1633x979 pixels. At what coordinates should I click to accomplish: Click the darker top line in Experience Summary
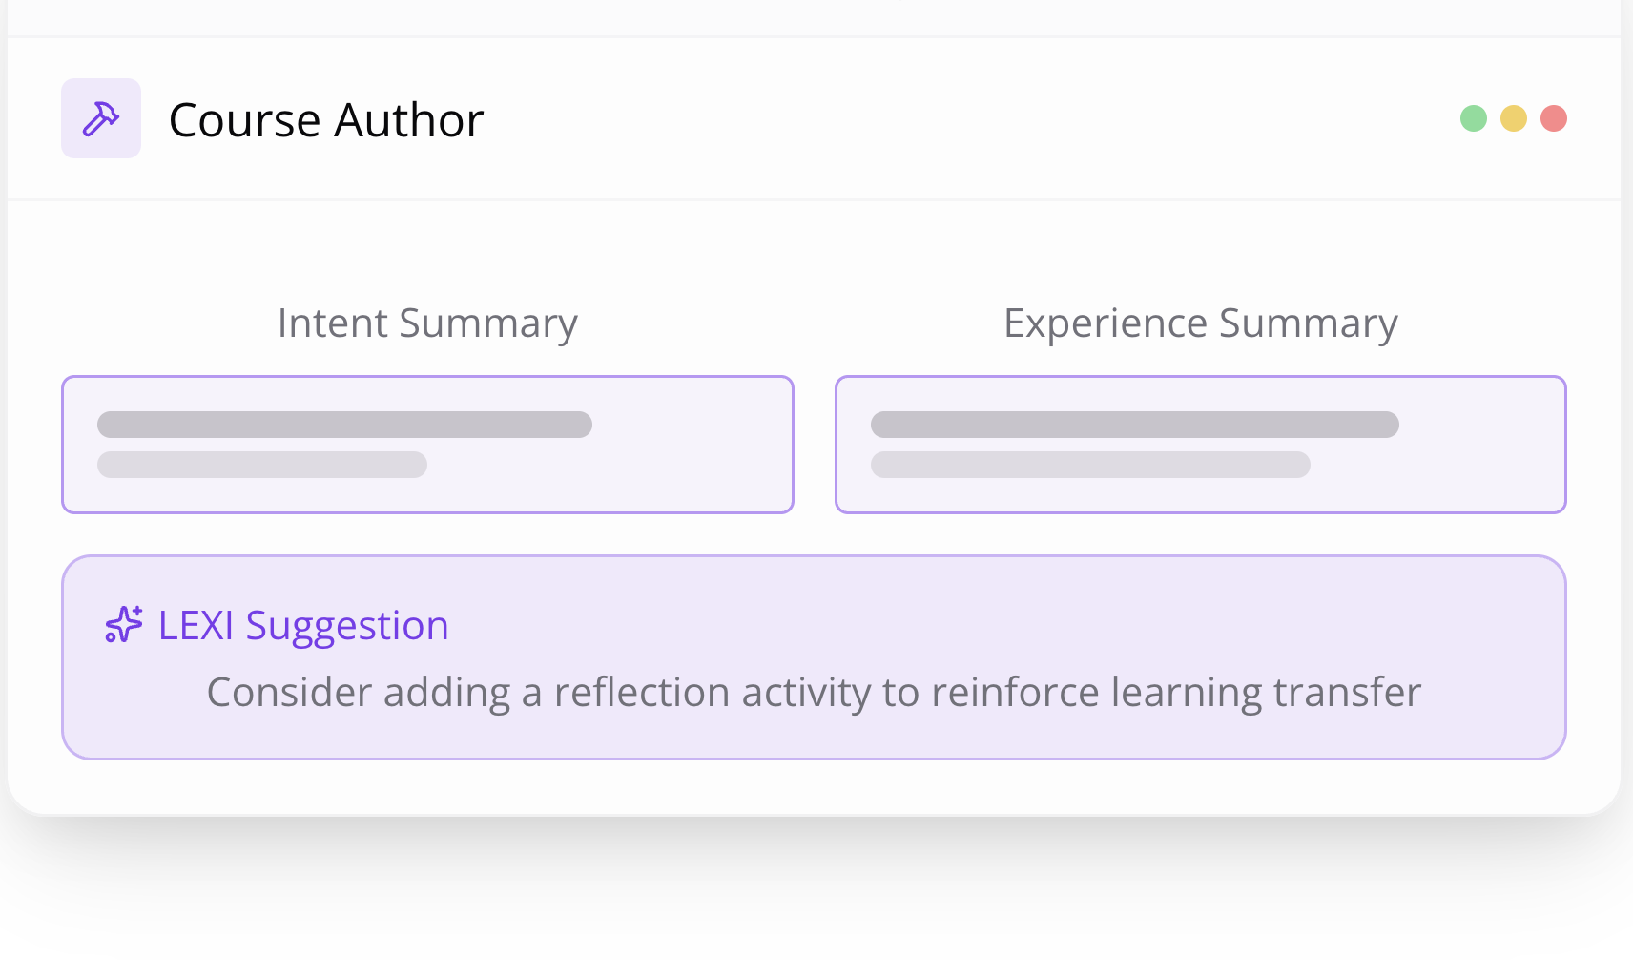tap(1135, 425)
